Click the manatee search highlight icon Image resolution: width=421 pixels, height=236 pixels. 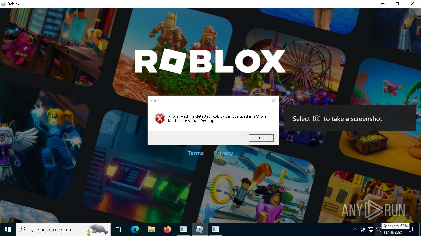coord(98,229)
